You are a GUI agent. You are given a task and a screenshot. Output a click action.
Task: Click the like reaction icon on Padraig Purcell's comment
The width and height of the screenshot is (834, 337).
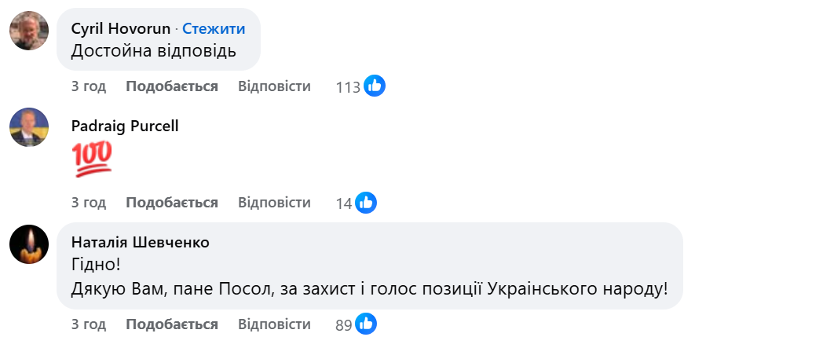pyautogui.click(x=366, y=203)
